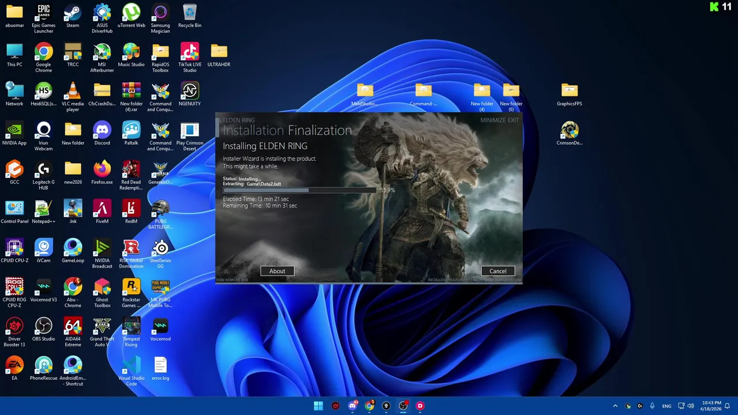The image size is (738, 415).
Task: Select the Paltalk icon
Action: click(x=131, y=134)
